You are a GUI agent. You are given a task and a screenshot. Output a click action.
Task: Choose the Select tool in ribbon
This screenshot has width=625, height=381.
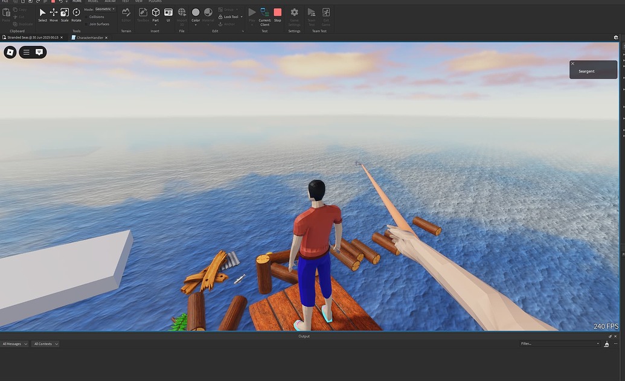[42, 14]
